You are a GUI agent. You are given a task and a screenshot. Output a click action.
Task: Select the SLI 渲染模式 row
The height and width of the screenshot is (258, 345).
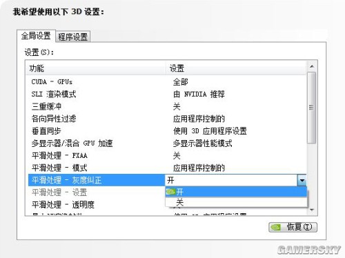coord(167,94)
